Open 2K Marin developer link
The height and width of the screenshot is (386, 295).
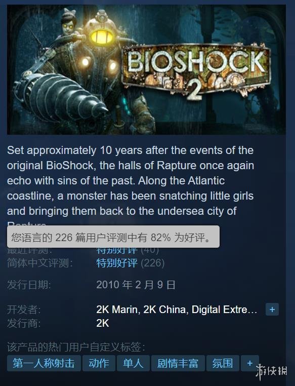tap(117, 310)
